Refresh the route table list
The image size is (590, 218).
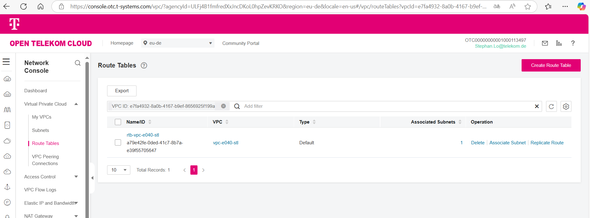point(551,107)
